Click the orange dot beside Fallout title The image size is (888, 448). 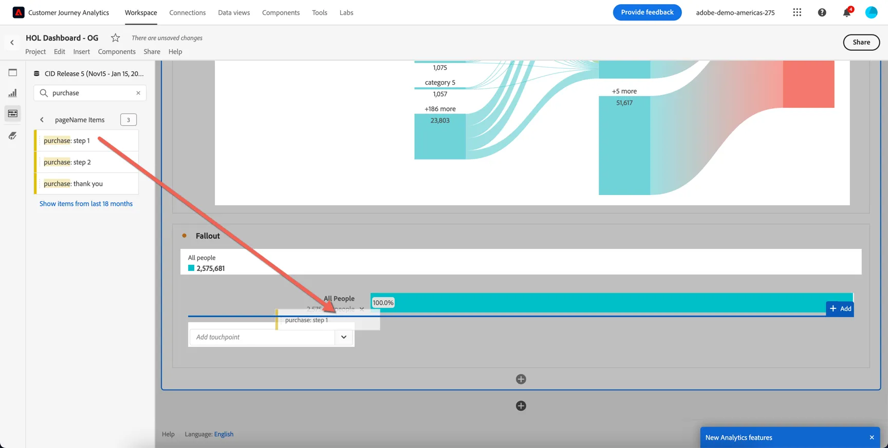tap(184, 236)
